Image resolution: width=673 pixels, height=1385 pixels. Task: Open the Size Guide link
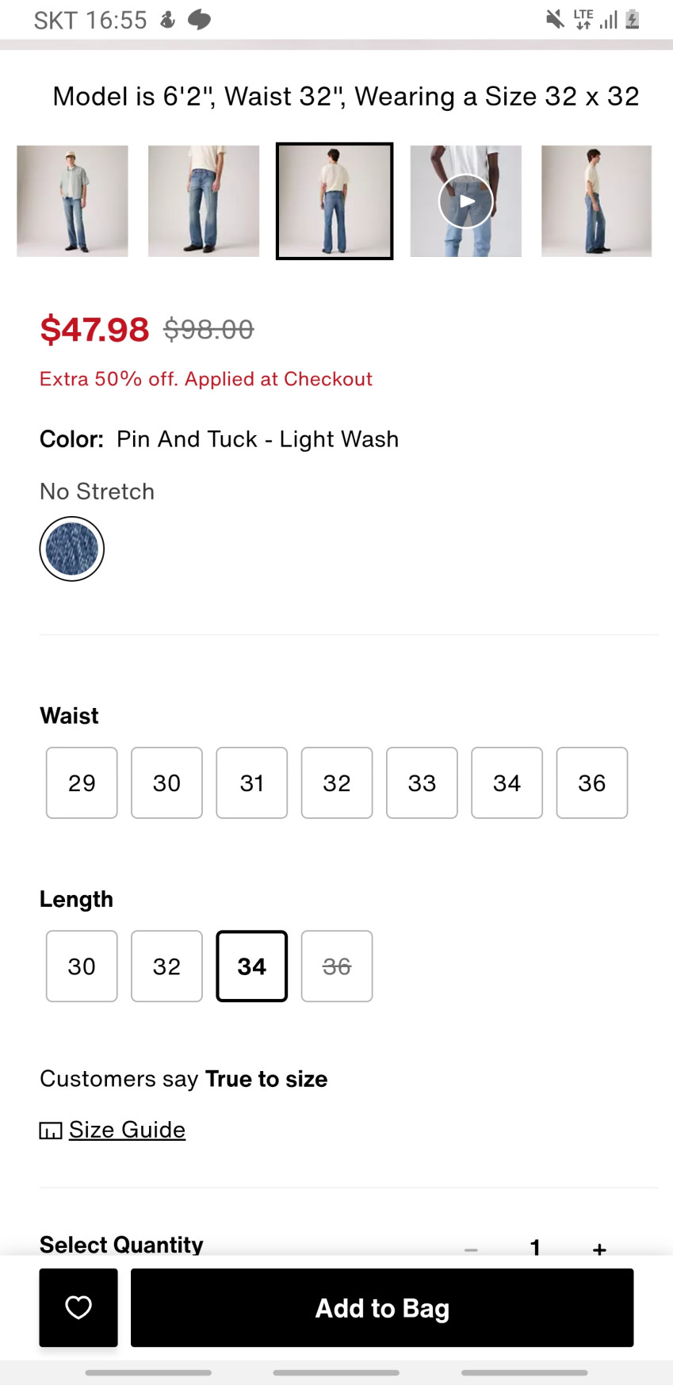127,1130
